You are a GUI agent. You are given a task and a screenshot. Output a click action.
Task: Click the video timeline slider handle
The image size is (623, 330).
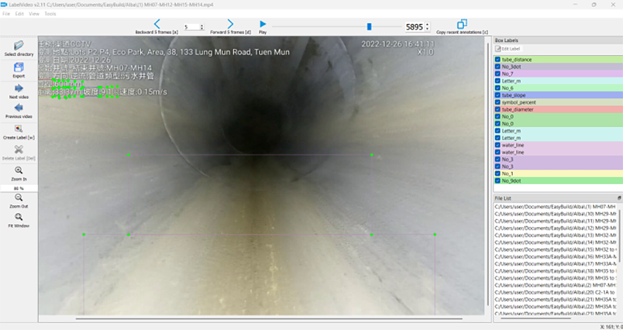(x=369, y=27)
